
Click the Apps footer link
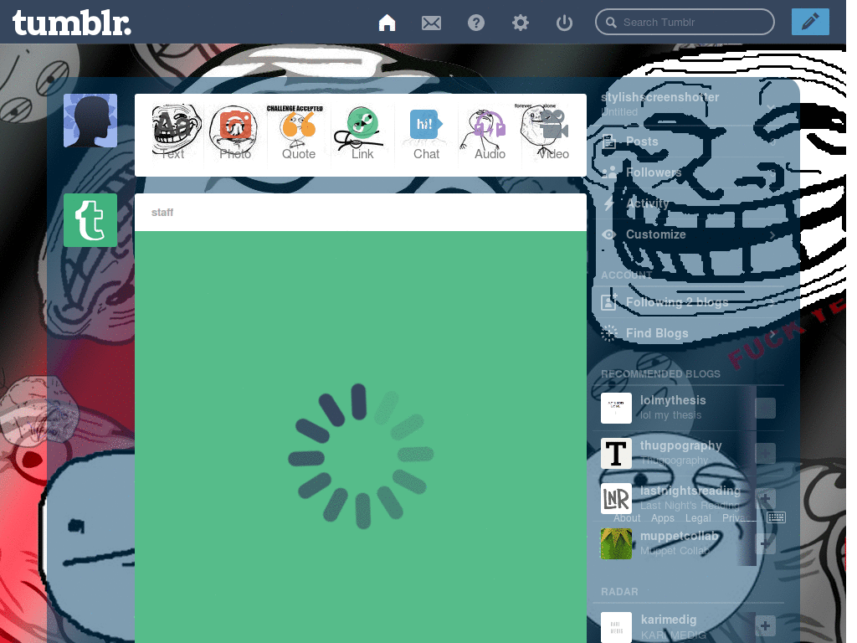pos(663,517)
